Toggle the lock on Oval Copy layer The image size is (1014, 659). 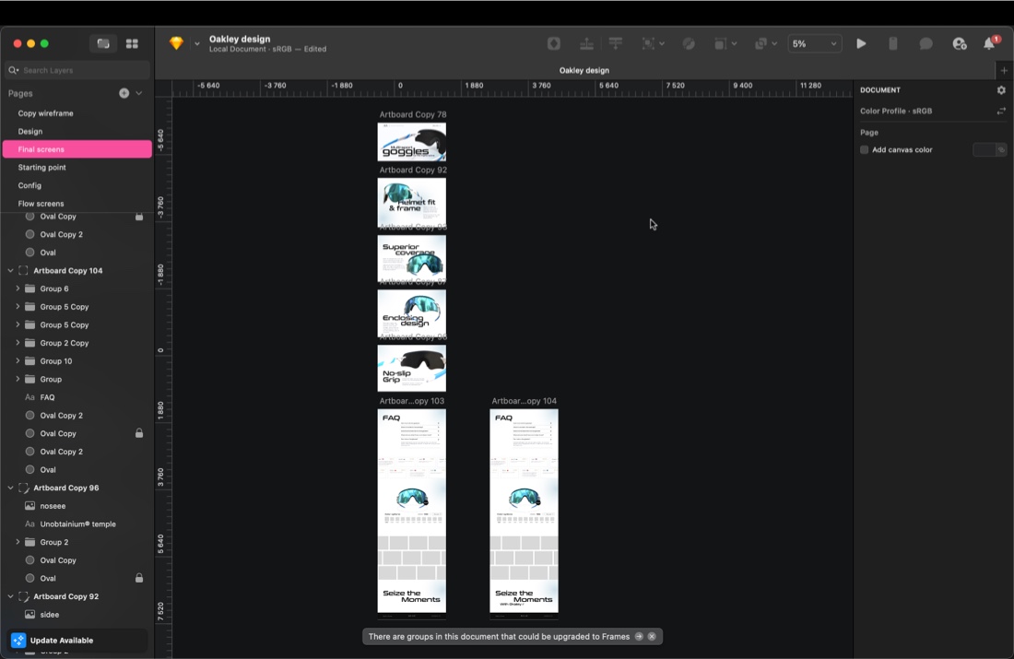(139, 433)
